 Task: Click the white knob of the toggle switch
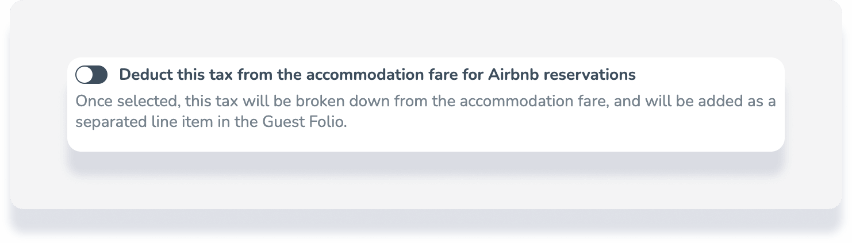click(85, 75)
